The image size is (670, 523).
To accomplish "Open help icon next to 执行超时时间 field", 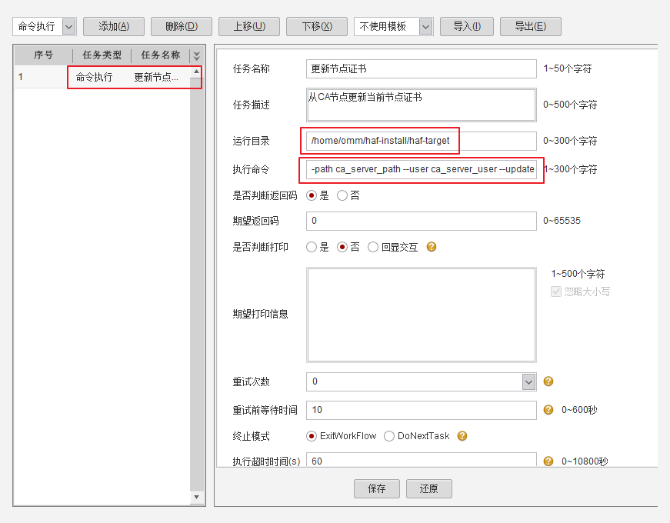I will pos(548,461).
